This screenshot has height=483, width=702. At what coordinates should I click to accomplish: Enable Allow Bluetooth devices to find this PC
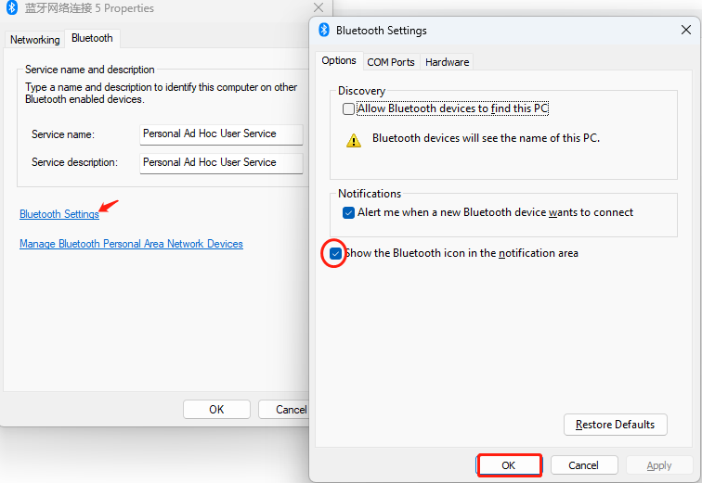(x=349, y=109)
